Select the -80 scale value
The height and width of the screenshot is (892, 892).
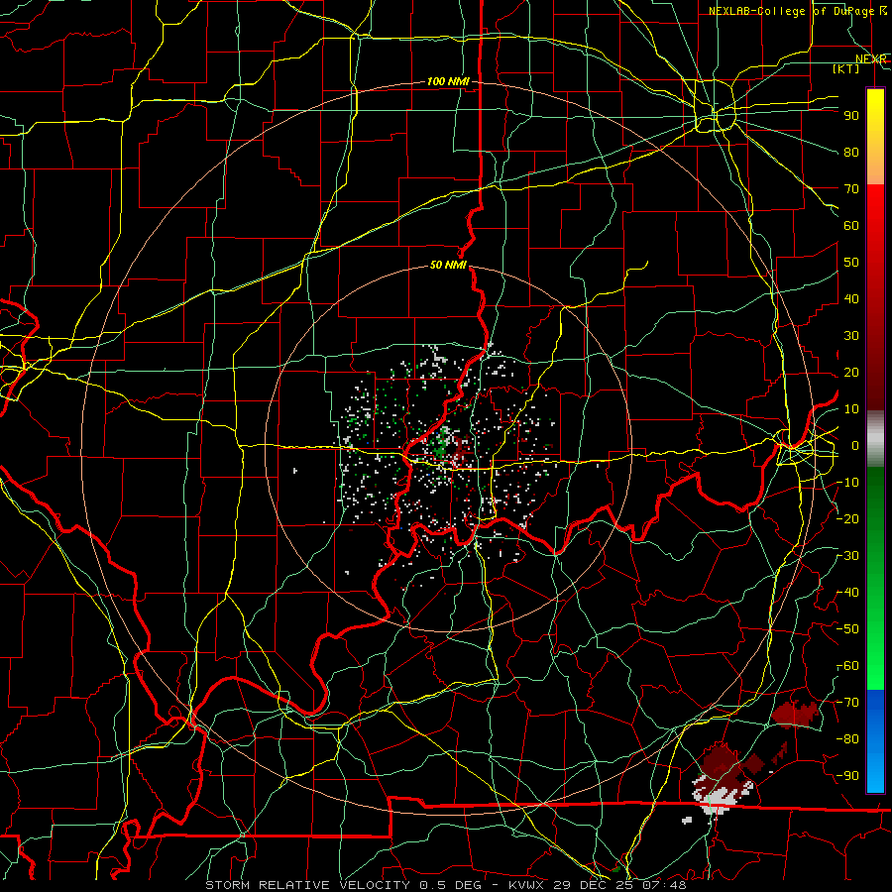847,739
